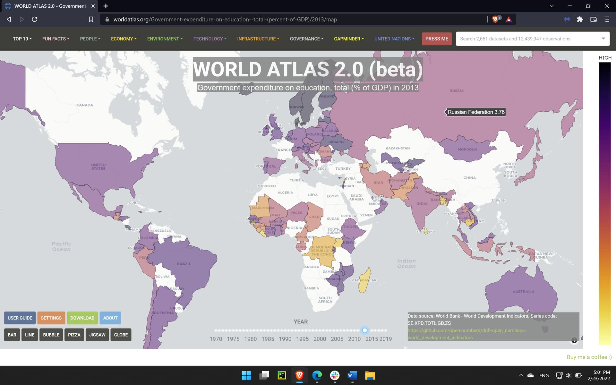
Task: Click the Brave Shields lion icon
Action: [x=495, y=19]
